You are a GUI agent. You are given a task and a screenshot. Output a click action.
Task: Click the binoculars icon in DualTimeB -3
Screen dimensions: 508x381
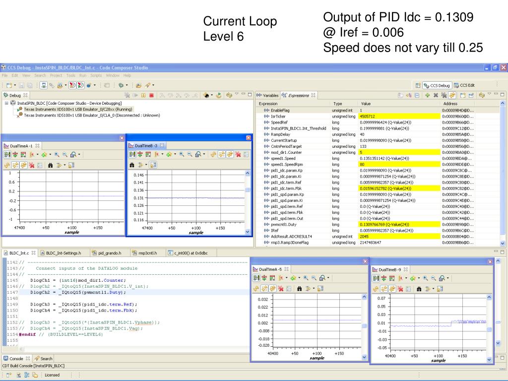(x=132, y=165)
